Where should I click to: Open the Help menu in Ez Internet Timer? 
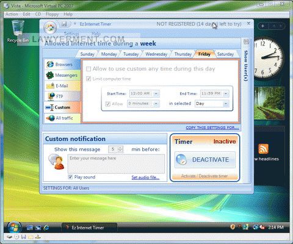pyautogui.click(x=96, y=34)
